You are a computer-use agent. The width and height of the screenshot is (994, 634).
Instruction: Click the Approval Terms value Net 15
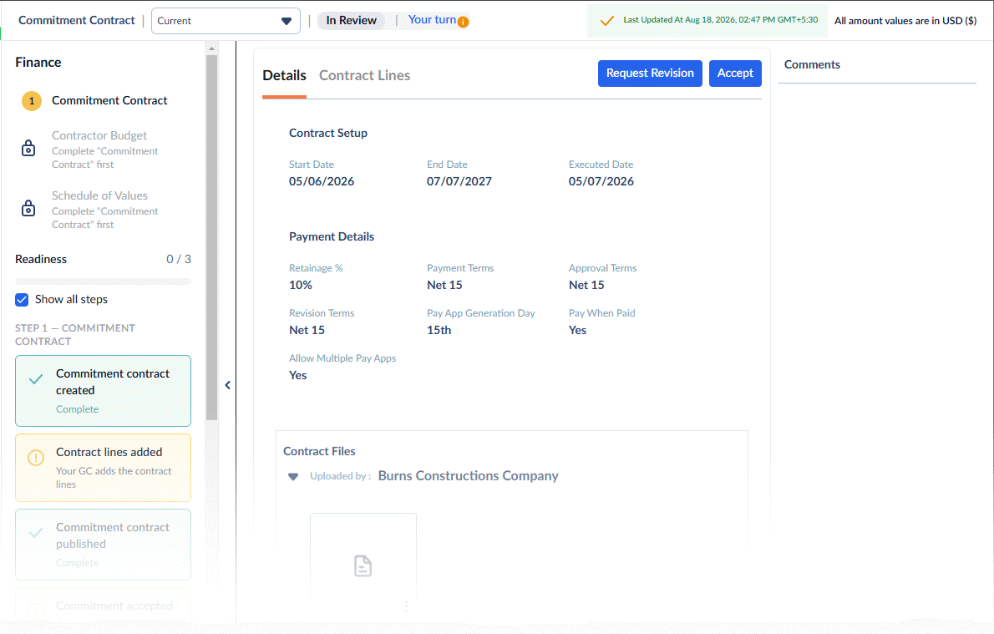point(586,286)
